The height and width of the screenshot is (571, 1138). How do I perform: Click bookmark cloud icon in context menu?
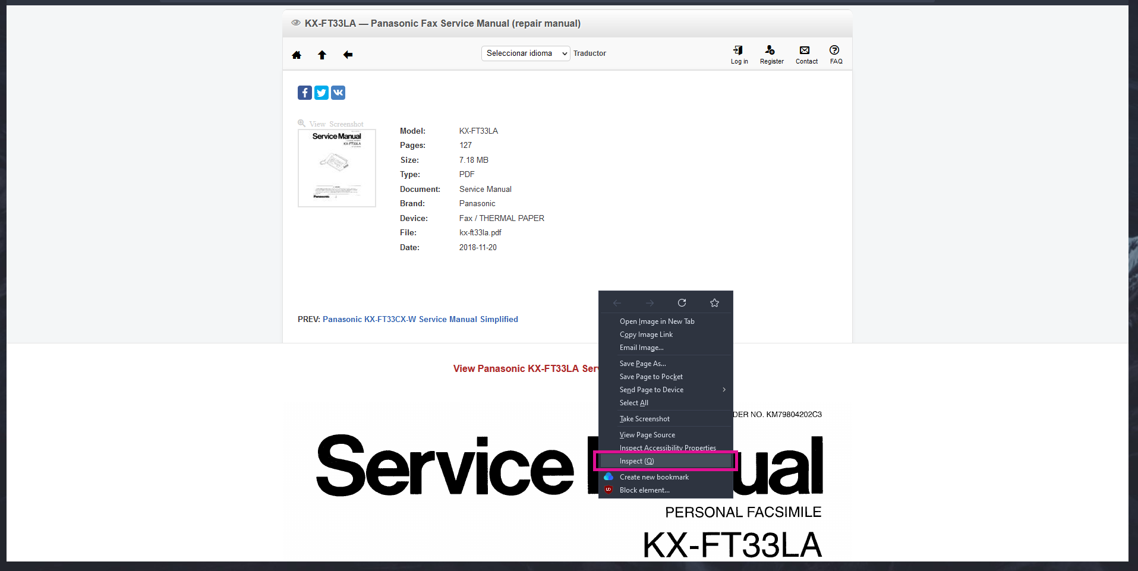tap(609, 477)
